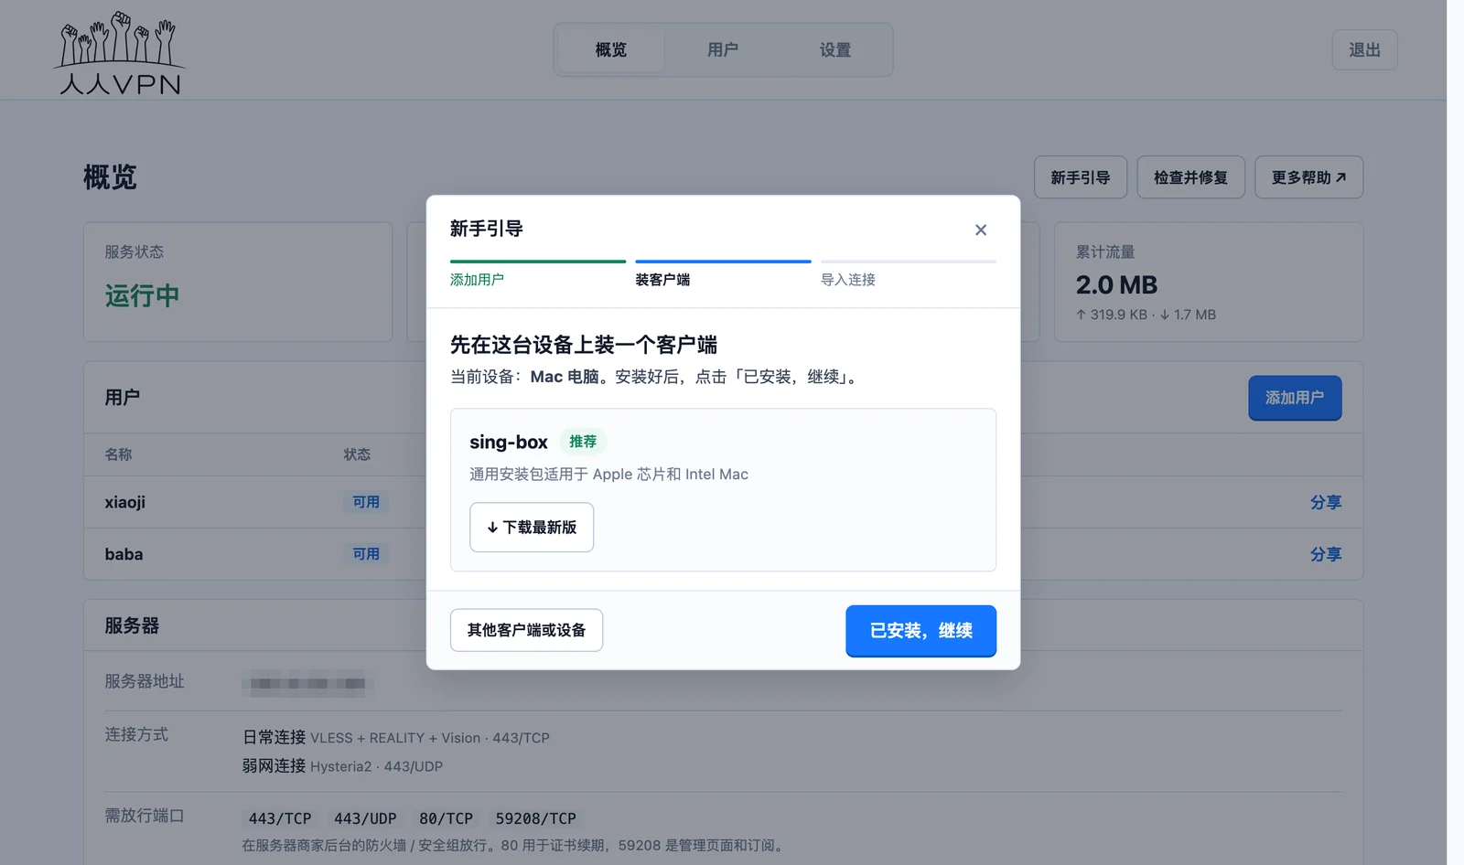Viewport: 1464px width, 865px height.
Task: Share the baba user via 分享
Action: coord(1325,554)
